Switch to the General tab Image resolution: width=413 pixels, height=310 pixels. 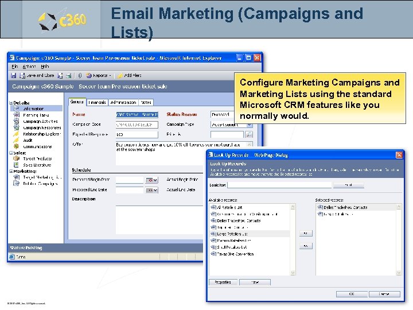[77, 102]
